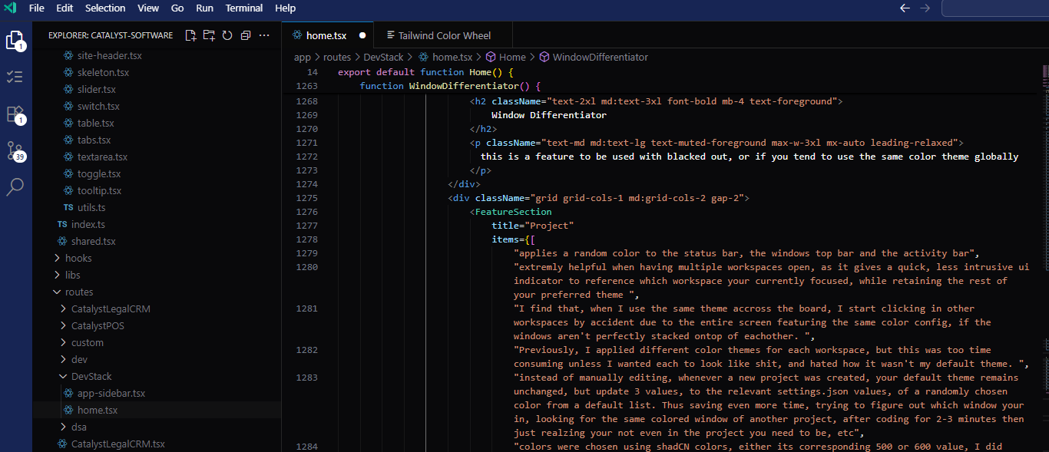Expand the CatalystLegalCRM folder
1049x452 pixels.
point(111,308)
